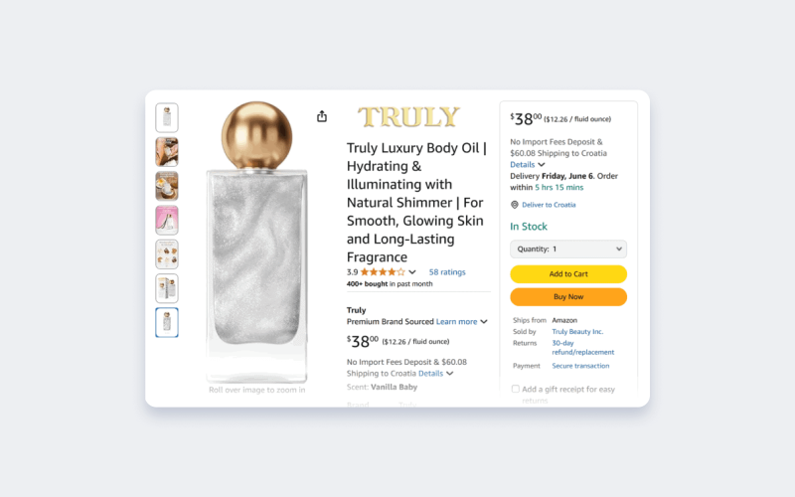Screen dimensions: 795x497
Task: Click the location pin icon for delivery
Action: pyautogui.click(x=514, y=205)
